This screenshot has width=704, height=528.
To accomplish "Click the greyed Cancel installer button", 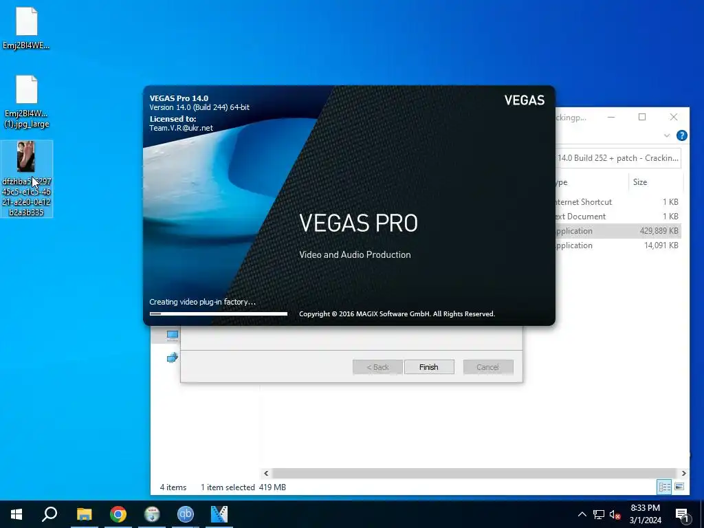I will coord(488,367).
